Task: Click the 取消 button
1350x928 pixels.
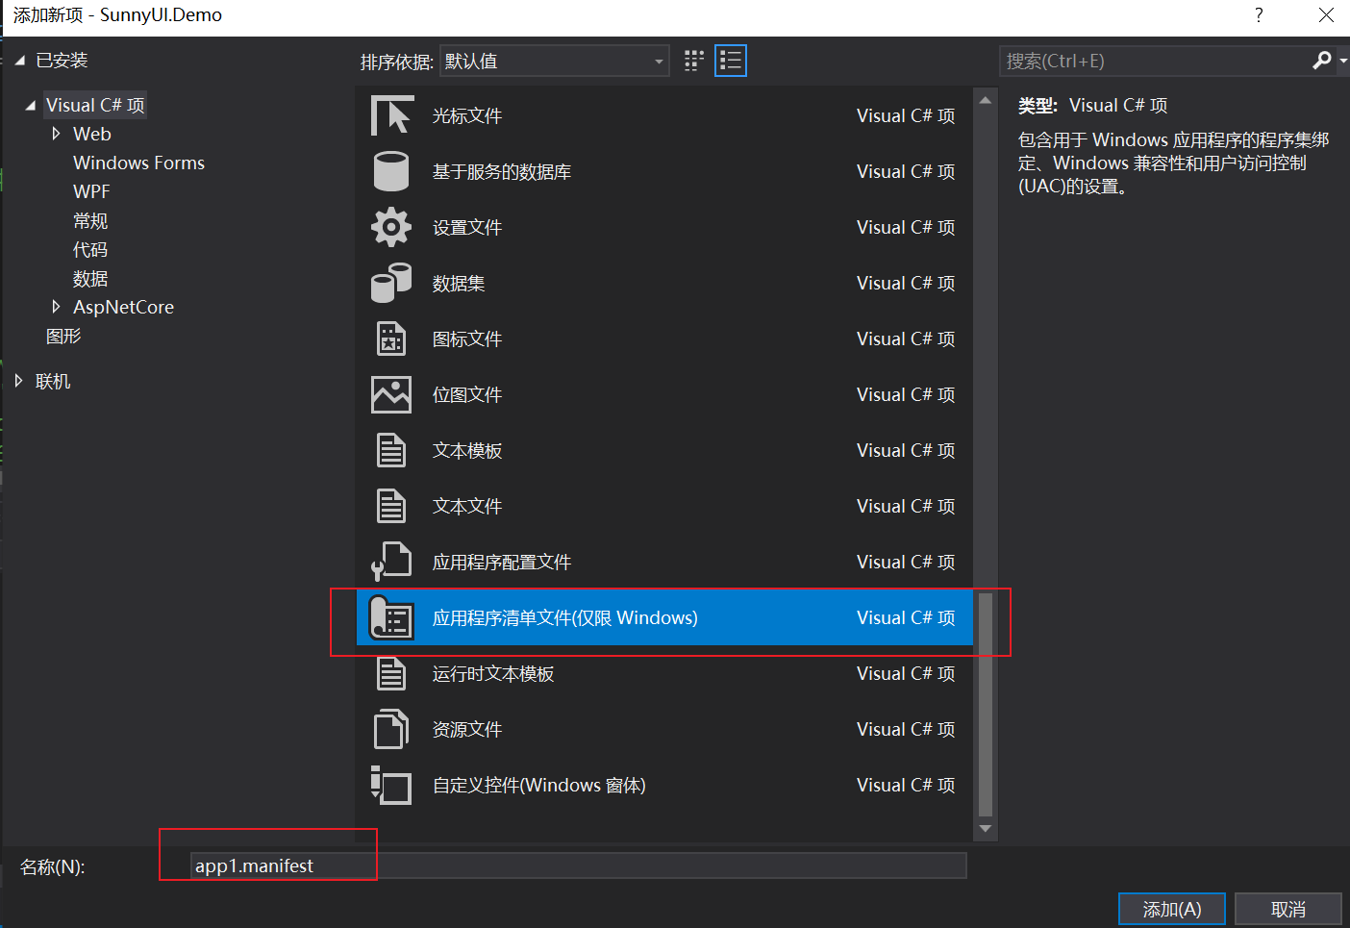Action: (x=1288, y=909)
